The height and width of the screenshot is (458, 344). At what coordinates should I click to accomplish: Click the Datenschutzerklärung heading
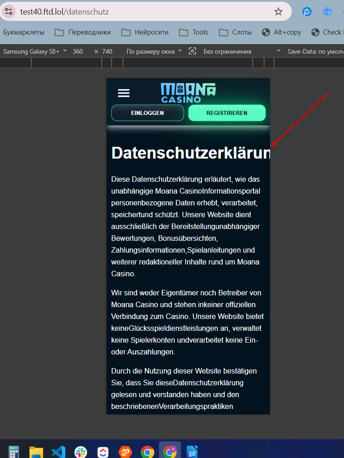191,153
